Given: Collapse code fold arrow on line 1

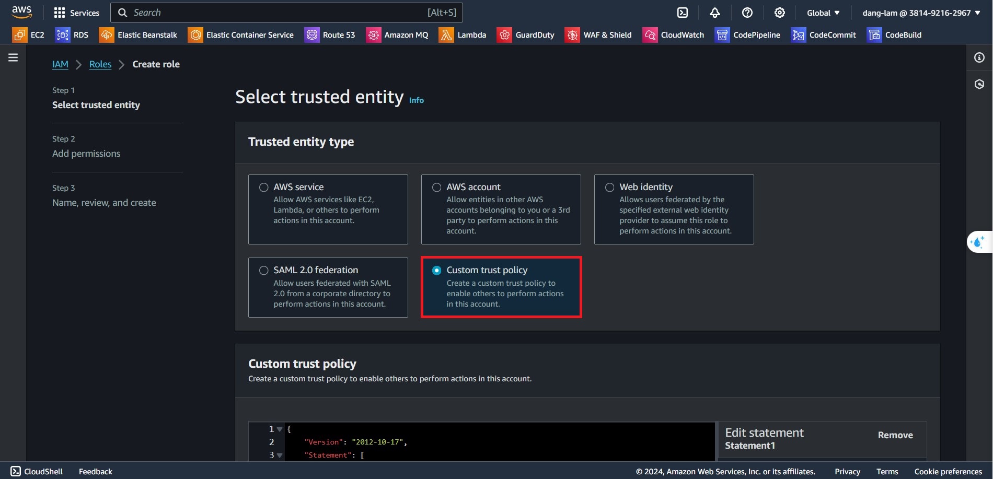Looking at the screenshot, I should pyautogui.click(x=280, y=429).
